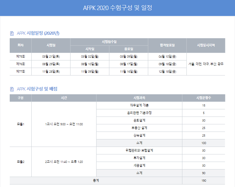
Task: Click result date 09월 18일(금)
Action: click(x=167, y=64)
